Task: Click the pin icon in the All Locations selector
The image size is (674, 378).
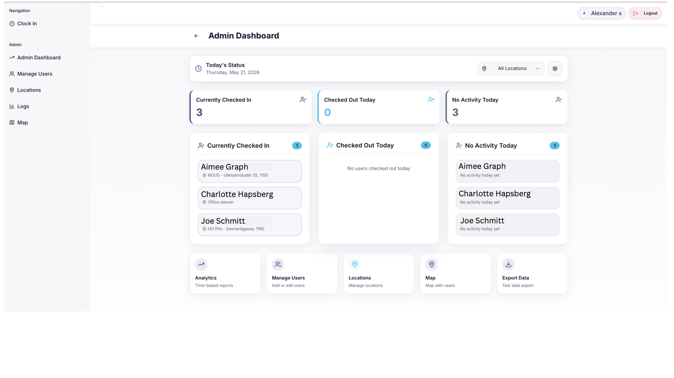Action: (484, 69)
